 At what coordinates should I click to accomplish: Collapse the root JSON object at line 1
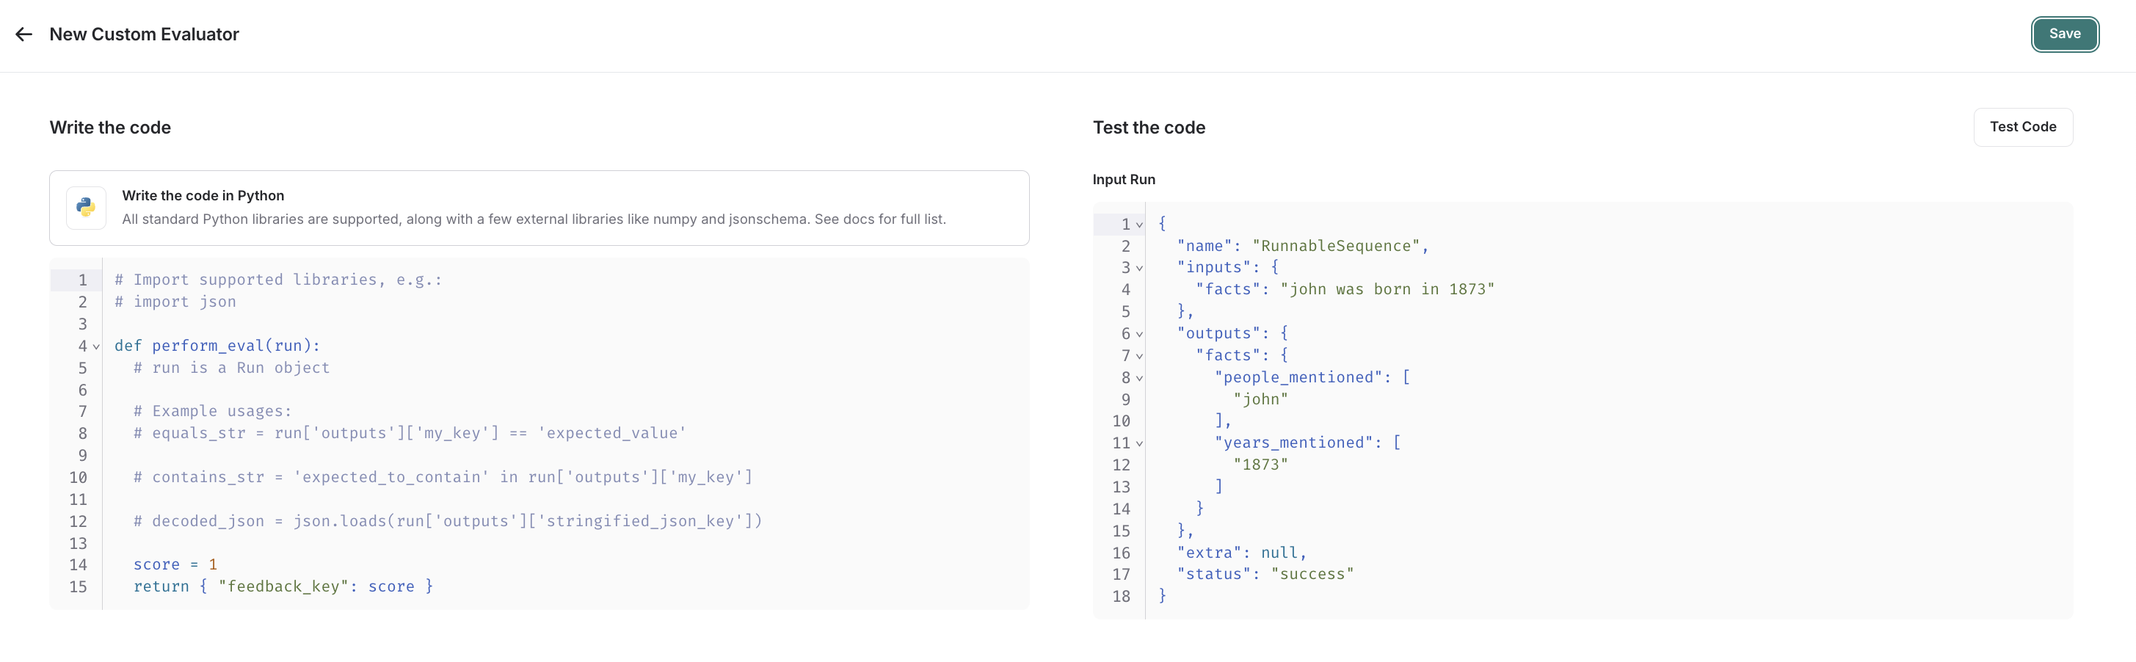coord(1138,224)
